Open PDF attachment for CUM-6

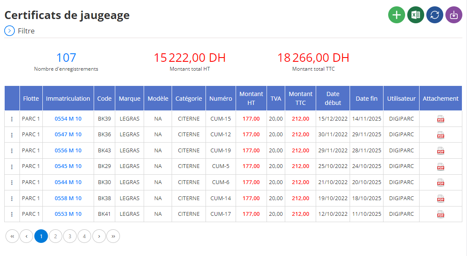coord(440,182)
